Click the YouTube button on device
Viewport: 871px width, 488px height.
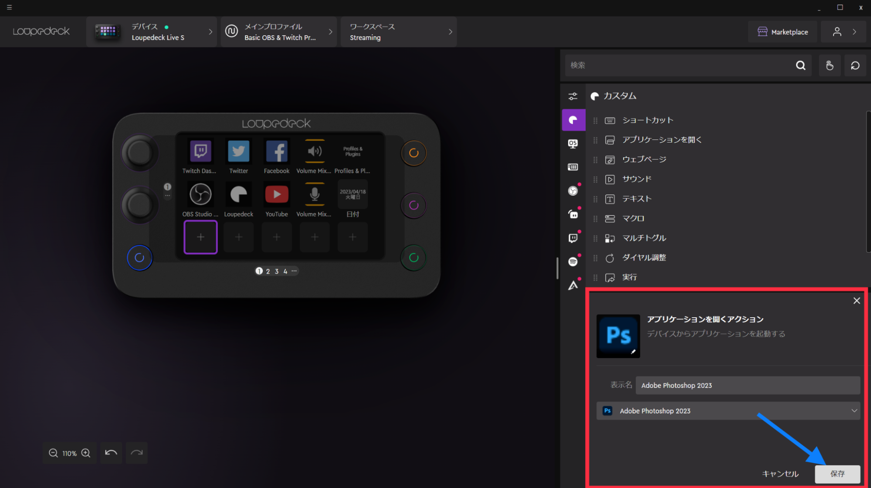[x=277, y=194]
